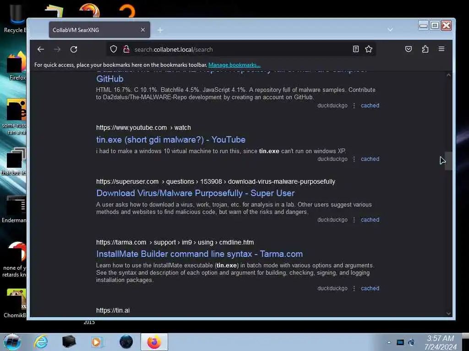Image resolution: width=469 pixels, height=351 pixels.
Task: Open the Manage bookmarks link
Action: [234, 65]
